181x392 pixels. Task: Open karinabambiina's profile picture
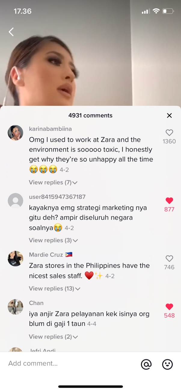tap(15, 133)
